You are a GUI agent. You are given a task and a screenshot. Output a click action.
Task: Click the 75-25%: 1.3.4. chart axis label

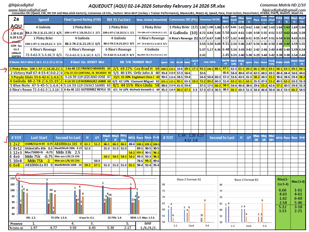point(59,218)
